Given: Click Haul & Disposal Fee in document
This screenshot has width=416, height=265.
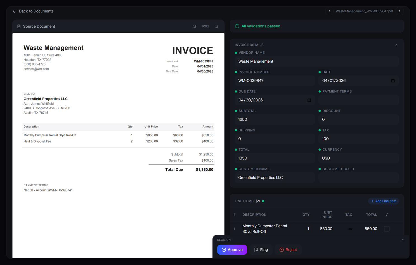Looking at the screenshot, I should pyautogui.click(x=37, y=141).
